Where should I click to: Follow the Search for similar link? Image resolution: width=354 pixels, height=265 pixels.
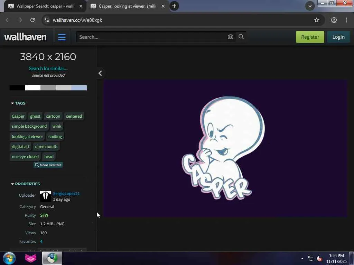[x=48, y=68]
